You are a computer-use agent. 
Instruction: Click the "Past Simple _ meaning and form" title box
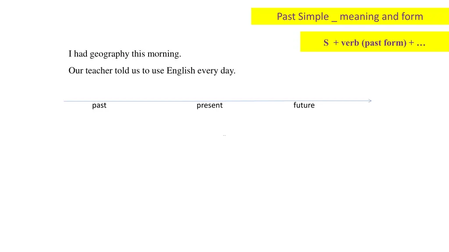(350, 17)
